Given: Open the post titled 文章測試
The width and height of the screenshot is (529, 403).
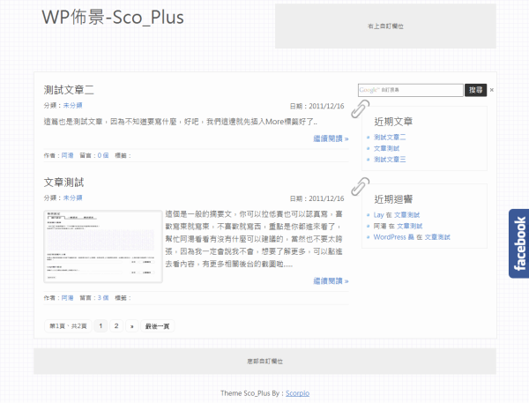Looking at the screenshot, I should (x=63, y=183).
